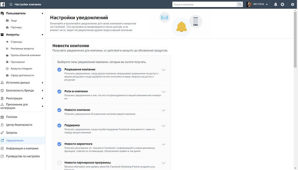Click the Партнеры icon in sidebar

click(x=7, y=28)
